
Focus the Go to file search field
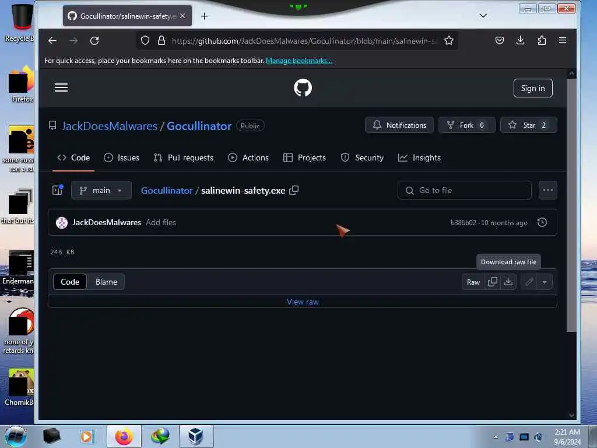point(464,190)
